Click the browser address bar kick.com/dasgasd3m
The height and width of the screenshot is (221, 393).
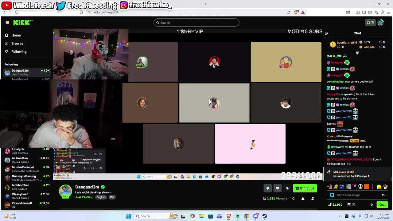pyautogui.click(x=107, y=12)
